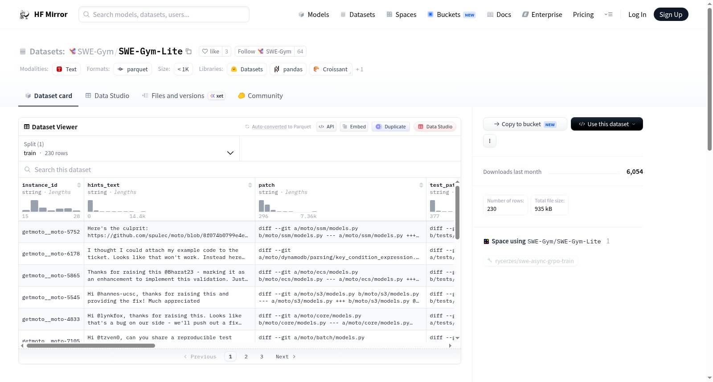Open Datasets in the top navigation
This screenshot has height=382, width=713.
(357, 15)
